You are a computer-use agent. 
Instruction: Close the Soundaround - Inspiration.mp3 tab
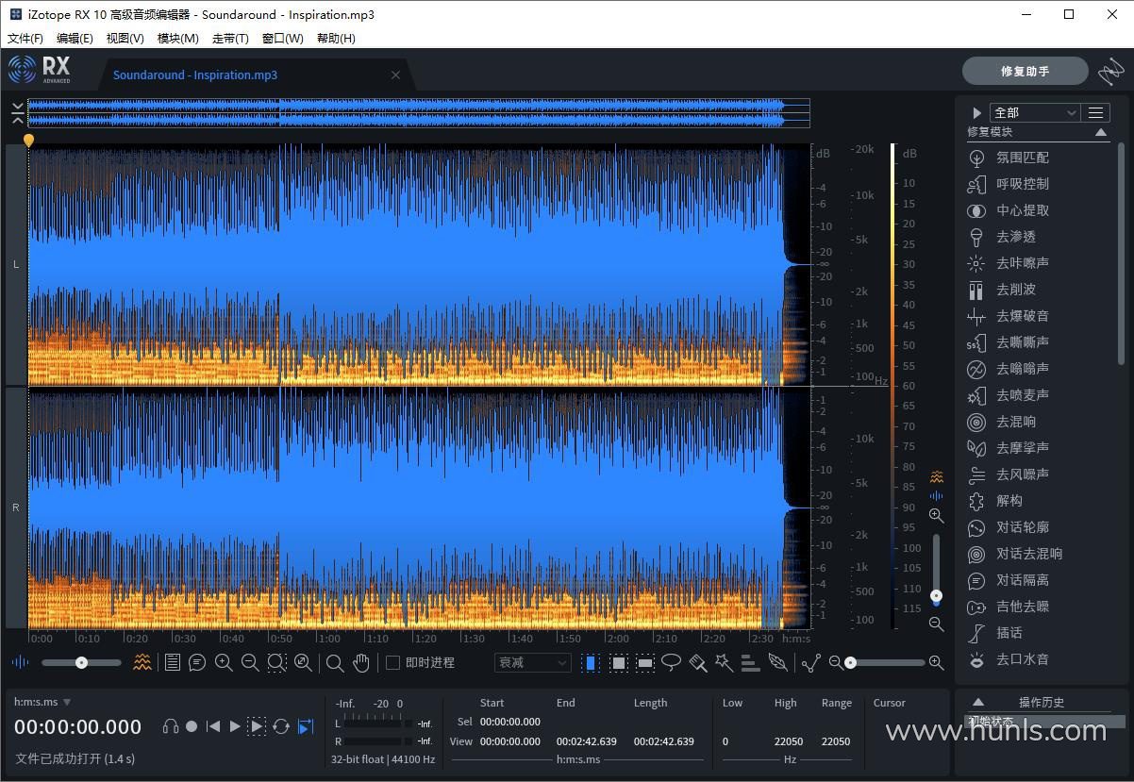[x=396, y=75]
